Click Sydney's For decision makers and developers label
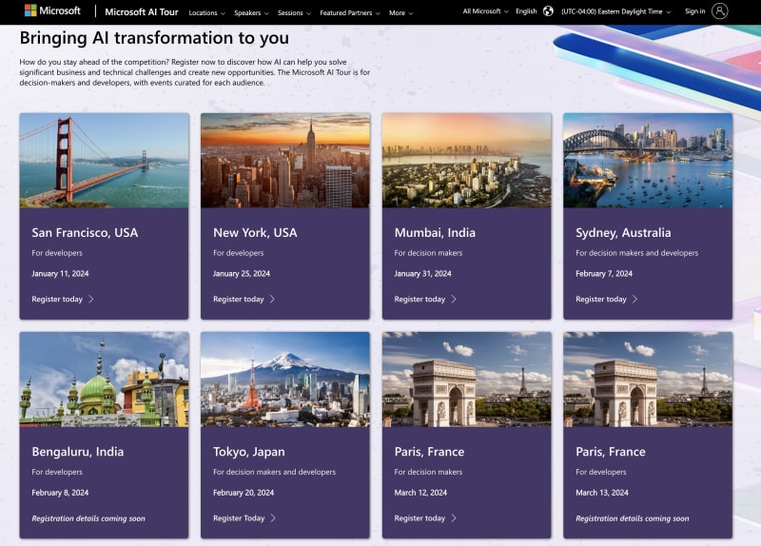 pos(636,253)
